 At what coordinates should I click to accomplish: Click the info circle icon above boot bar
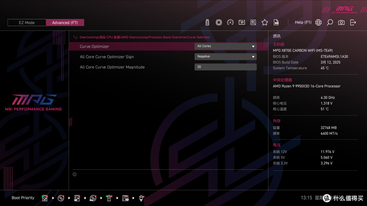pyautogui.click(x=74, y=174)
